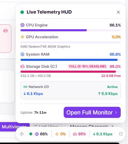Click the FULL (5-10% DEADLINE) badge

(88, 66)
